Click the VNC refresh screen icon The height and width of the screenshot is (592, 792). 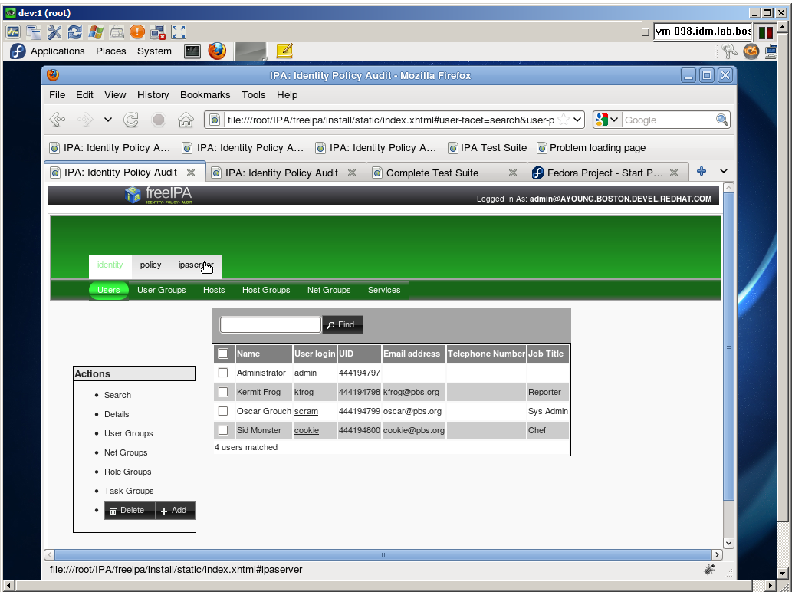click(74, 31)
